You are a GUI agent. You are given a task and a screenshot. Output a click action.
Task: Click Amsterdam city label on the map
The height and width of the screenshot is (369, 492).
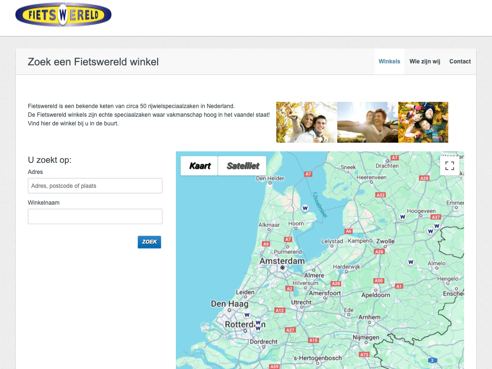282,261
